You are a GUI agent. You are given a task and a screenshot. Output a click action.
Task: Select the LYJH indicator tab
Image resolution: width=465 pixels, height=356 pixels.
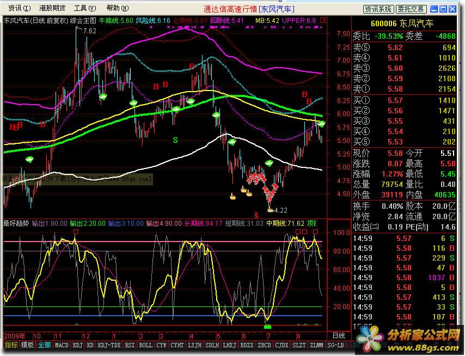[195, 345]
